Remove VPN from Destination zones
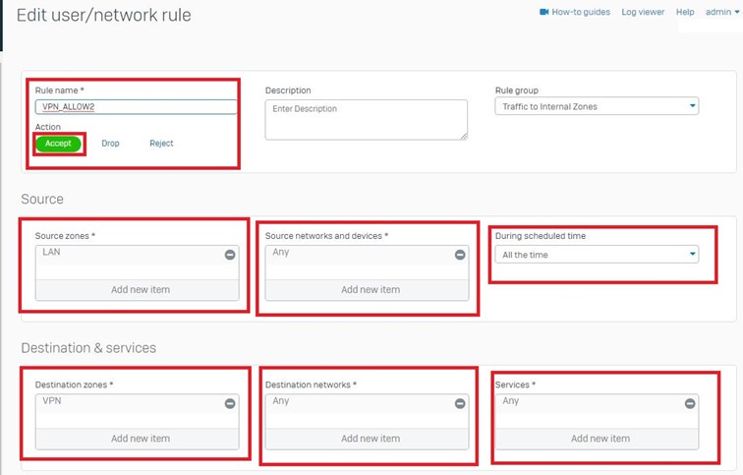The height and width of the screenshot is (475, 743). point(229,403)
